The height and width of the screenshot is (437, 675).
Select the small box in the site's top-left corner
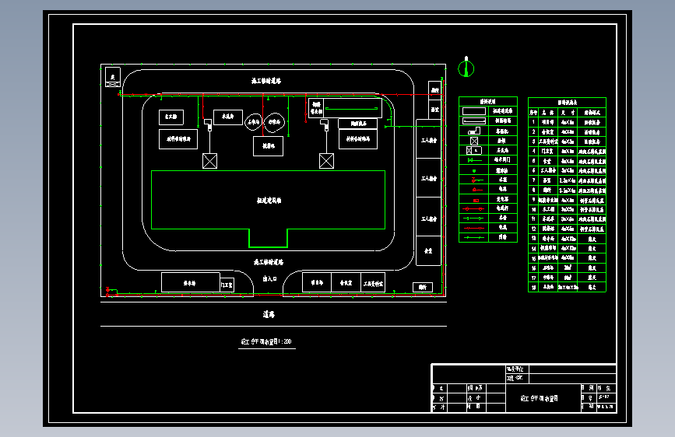coord(113,78)
